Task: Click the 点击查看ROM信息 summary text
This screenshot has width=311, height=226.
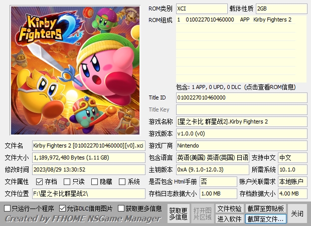Action: [241, 86]
